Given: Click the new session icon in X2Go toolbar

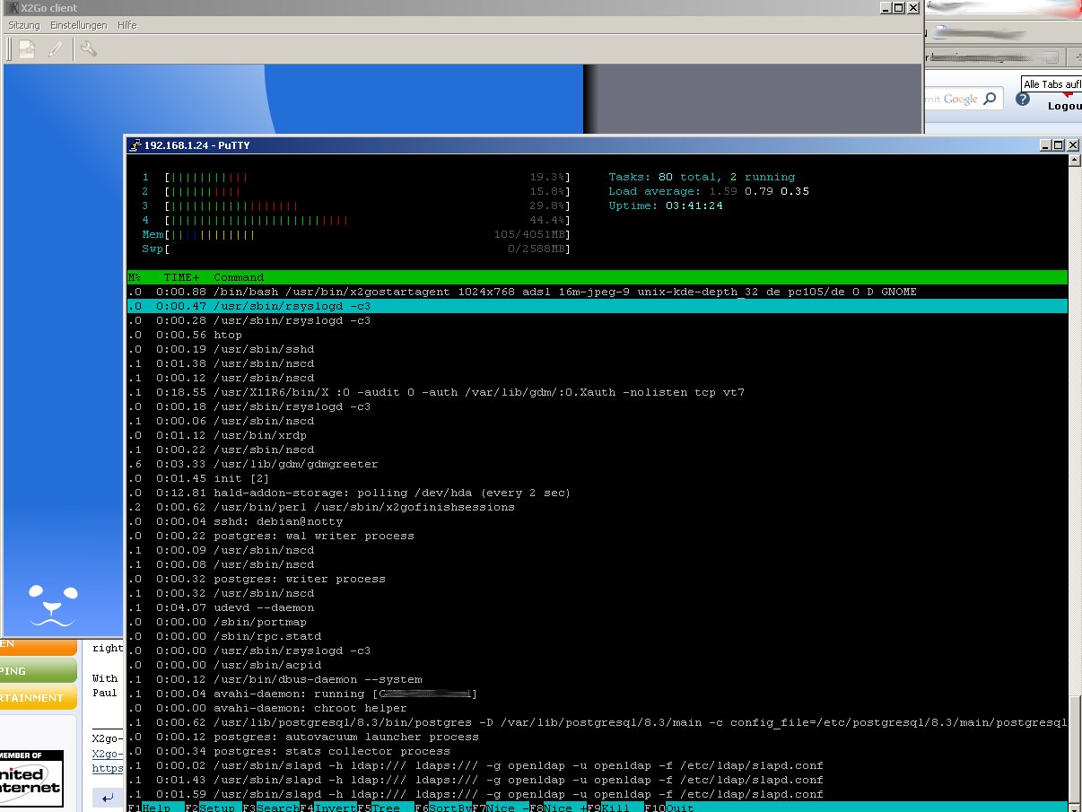Looking at the screenshot, I should pyautogui.click(x=28, y=49).
